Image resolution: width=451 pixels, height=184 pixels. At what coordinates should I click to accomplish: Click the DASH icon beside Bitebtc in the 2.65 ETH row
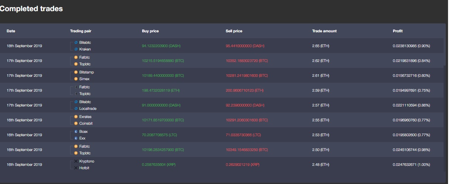click(76, 43)
